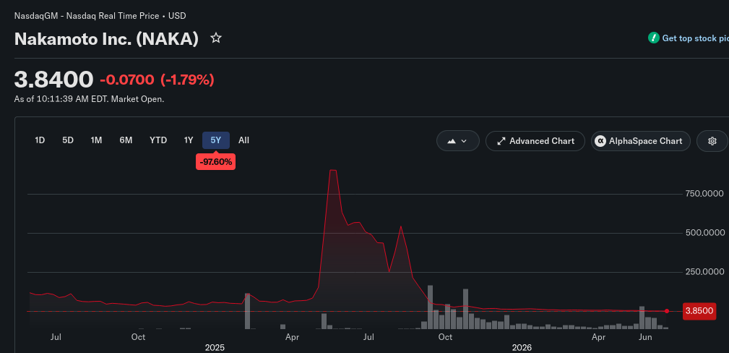Open chart type mountain dropdown
Image resolution: width=729 pixels, height=353 pixels.
(x=457, y=141)
